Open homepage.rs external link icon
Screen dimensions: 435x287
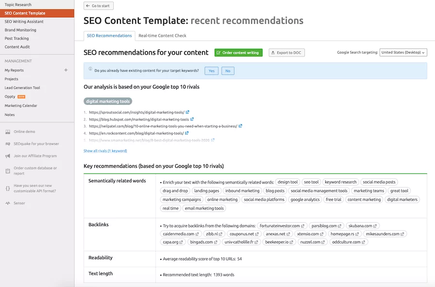tap(357, 234)
